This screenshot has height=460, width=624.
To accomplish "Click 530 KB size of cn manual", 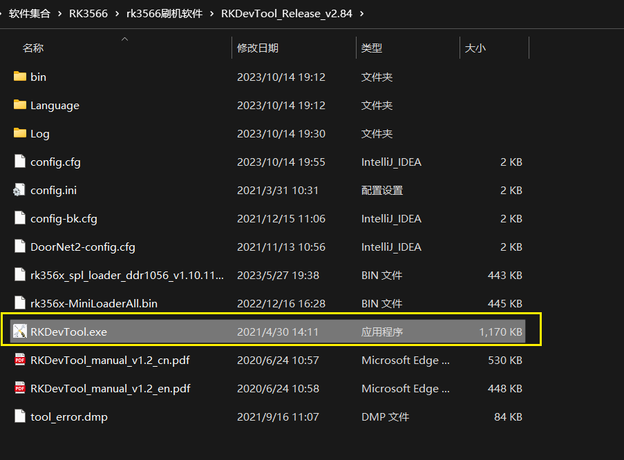I will coord(505,360).
